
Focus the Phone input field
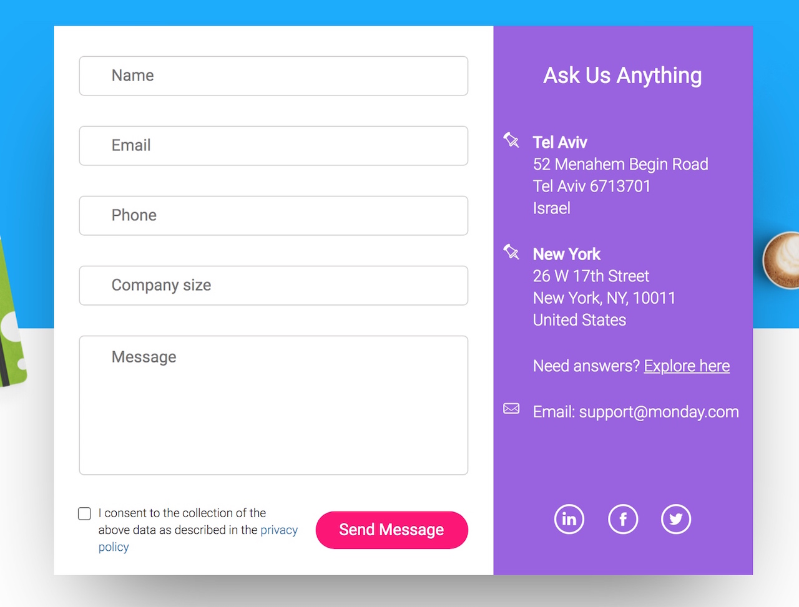[273, 216]
